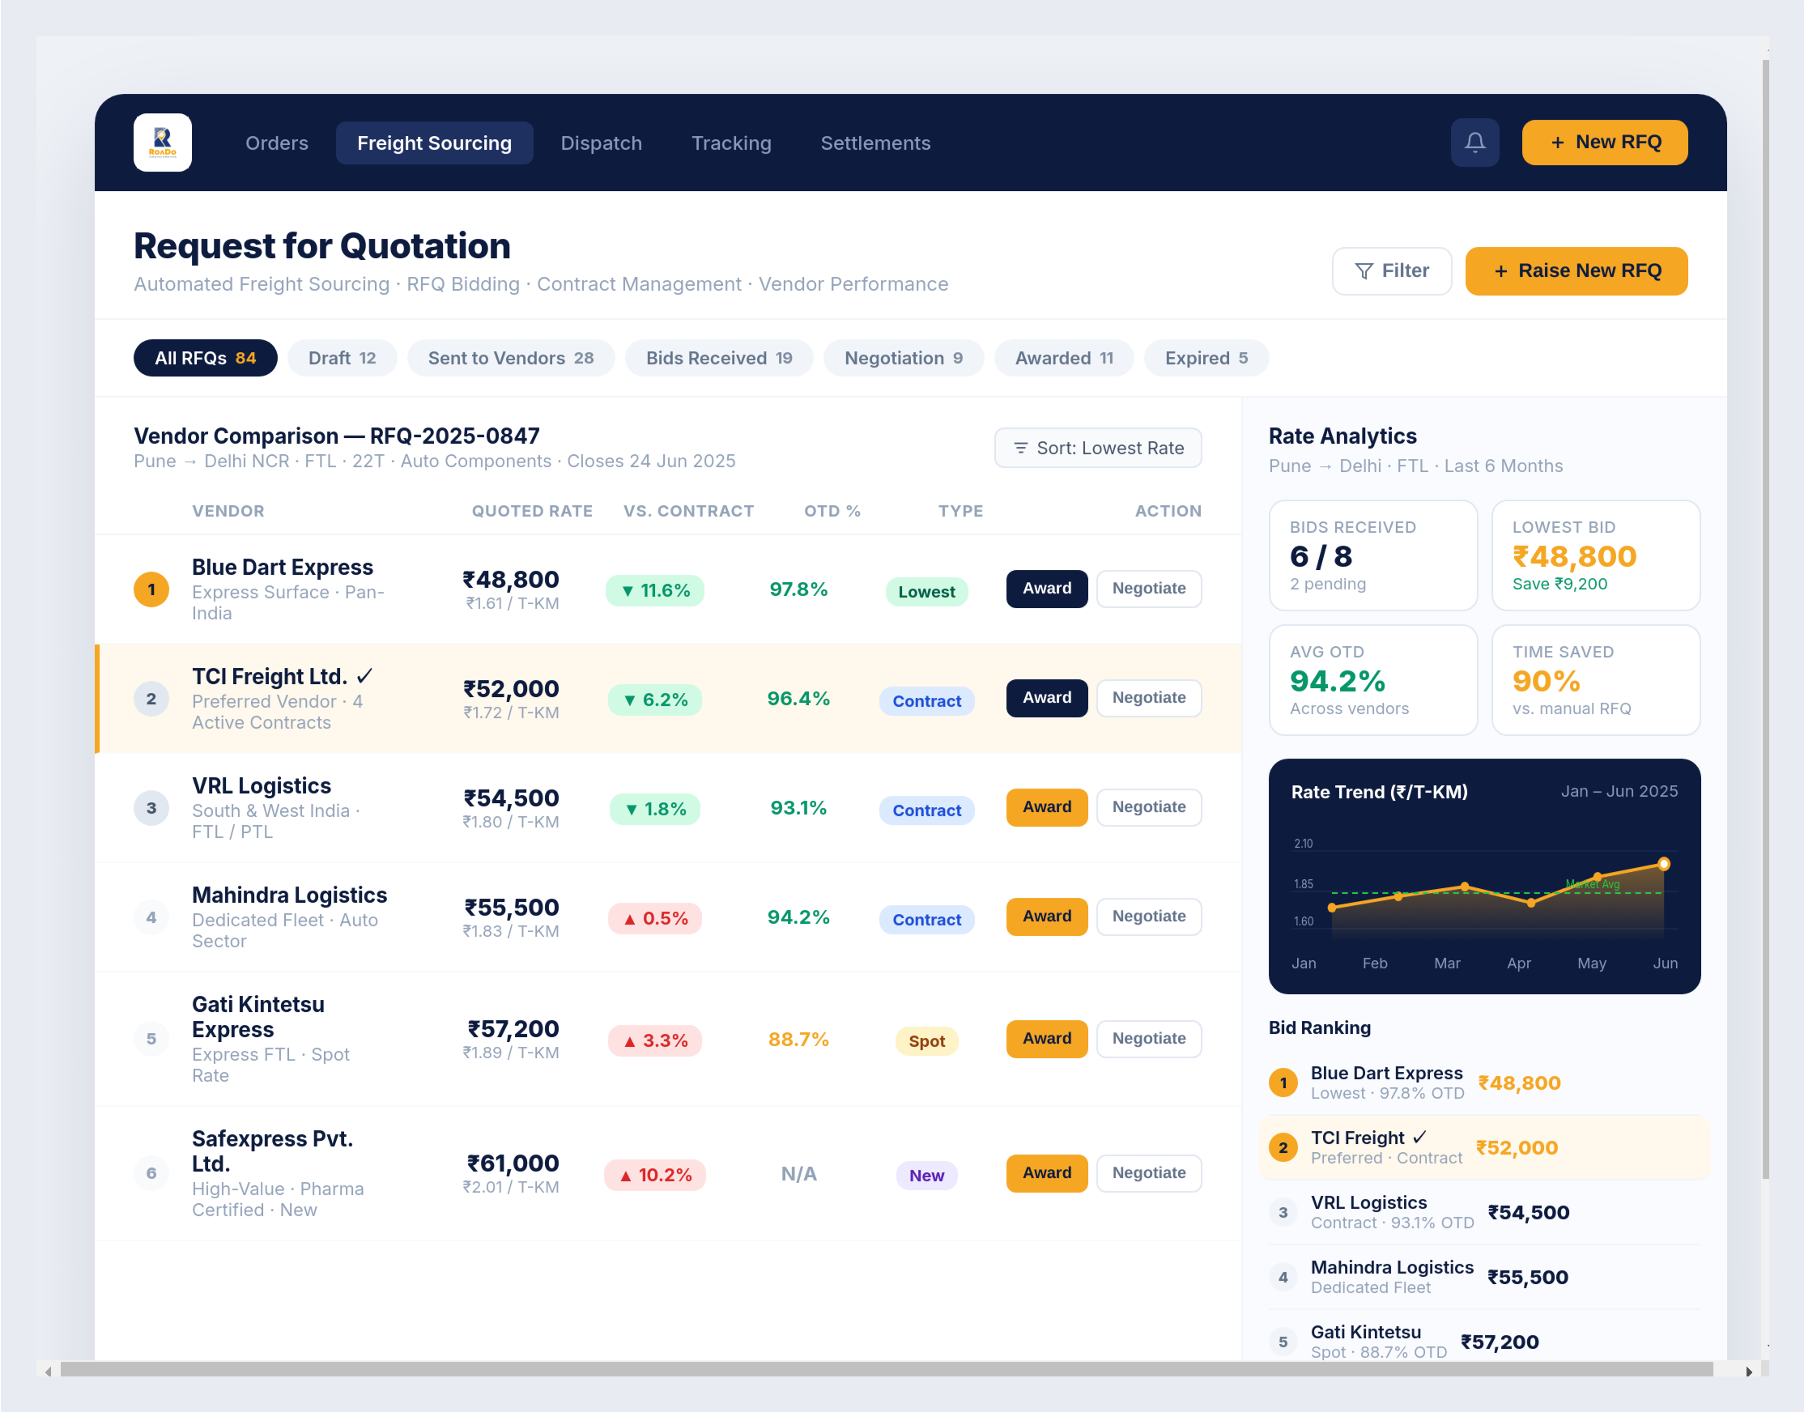This screenshot has width=1804, height=1412.
Task: Click rank 5 badge in Gati Kintetsu Express row
Action: click(151, 1038)
